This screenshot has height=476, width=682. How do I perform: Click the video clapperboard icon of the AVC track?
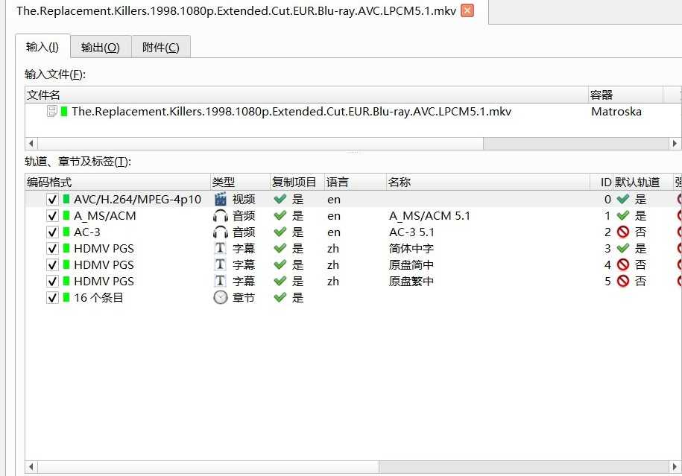[x=221, y=199]
